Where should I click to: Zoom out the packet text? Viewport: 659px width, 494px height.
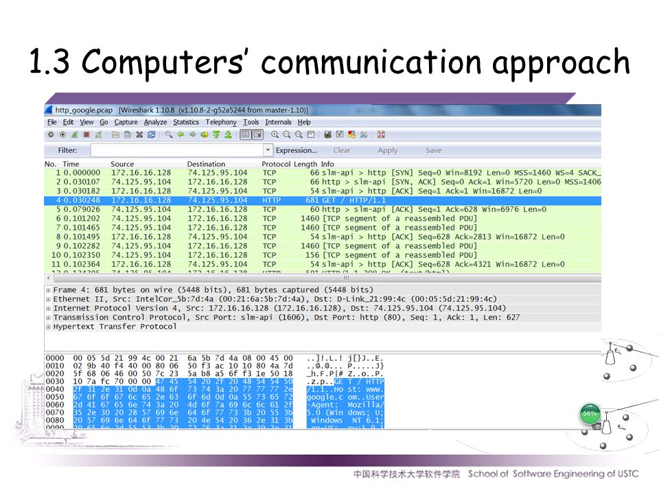coord(287,134)
